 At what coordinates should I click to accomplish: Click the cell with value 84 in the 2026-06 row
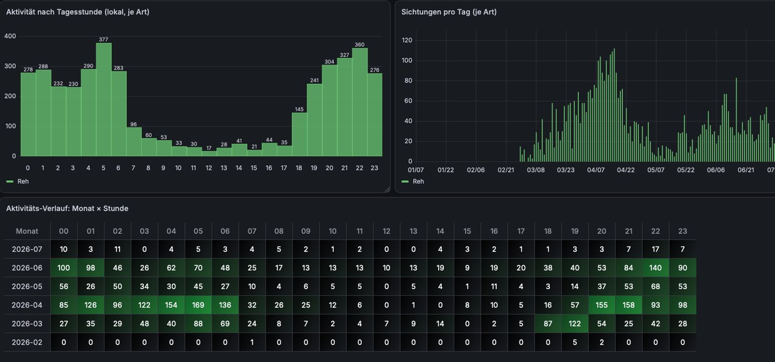(629, 268)
